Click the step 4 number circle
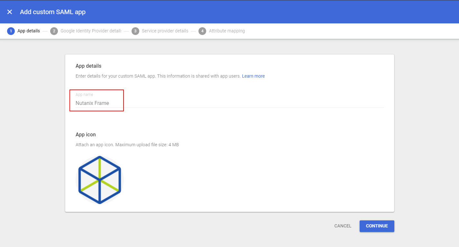459x247 pixels. click(x=202, y=31)
